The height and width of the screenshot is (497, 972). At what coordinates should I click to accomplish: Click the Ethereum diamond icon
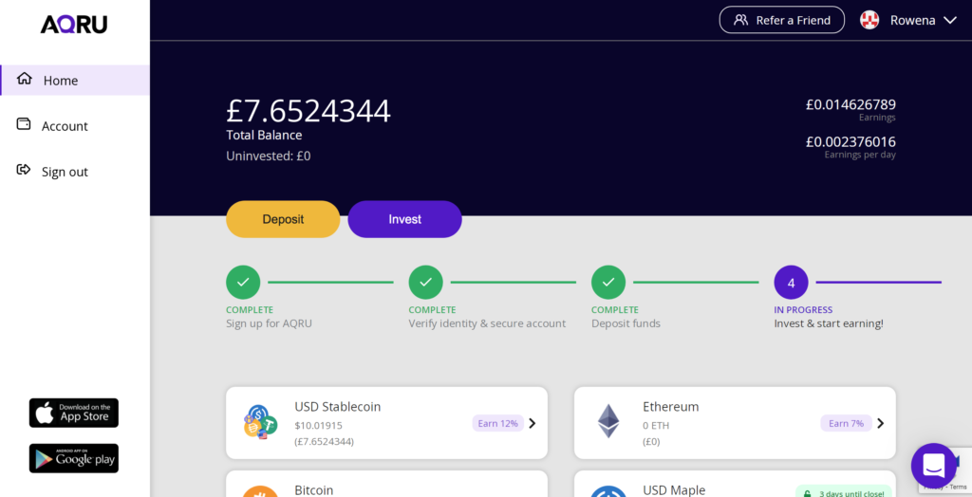tap(608, 421)
